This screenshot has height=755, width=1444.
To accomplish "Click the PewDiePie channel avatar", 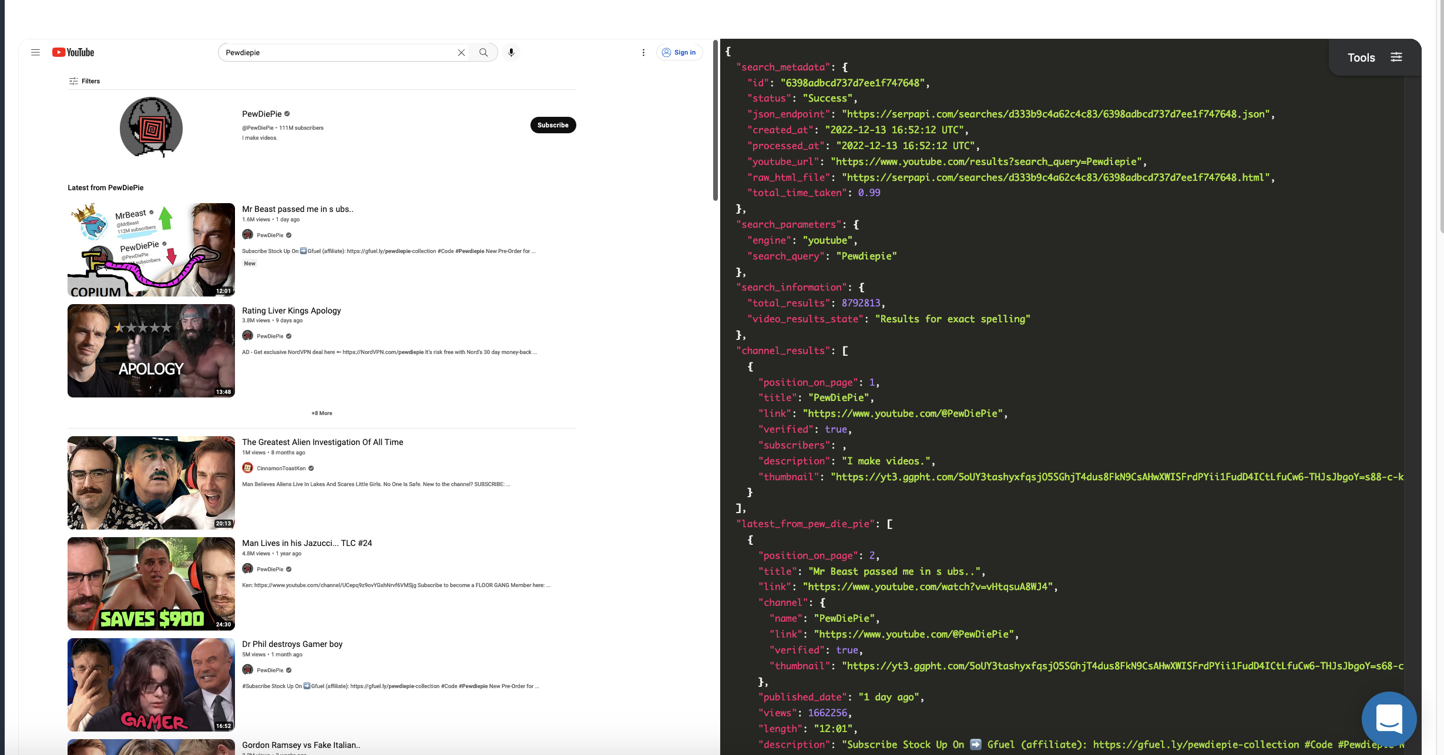I will tap(150, 128).
